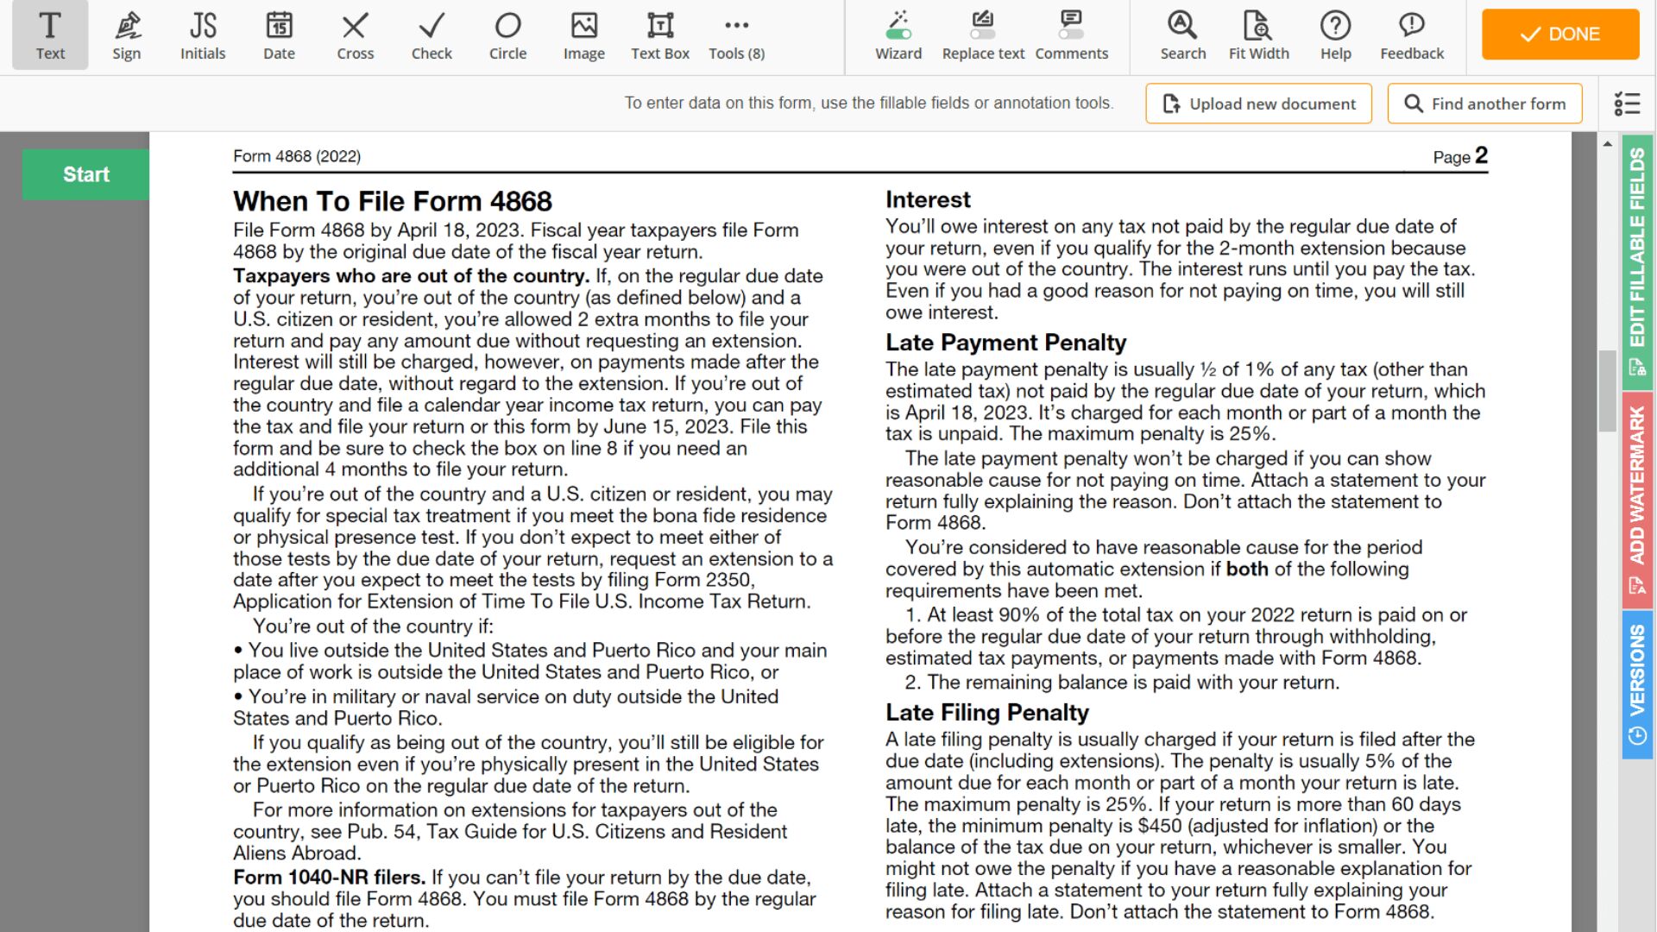
Task: Open Upload new document menu
Action: tap(1260, 103)
